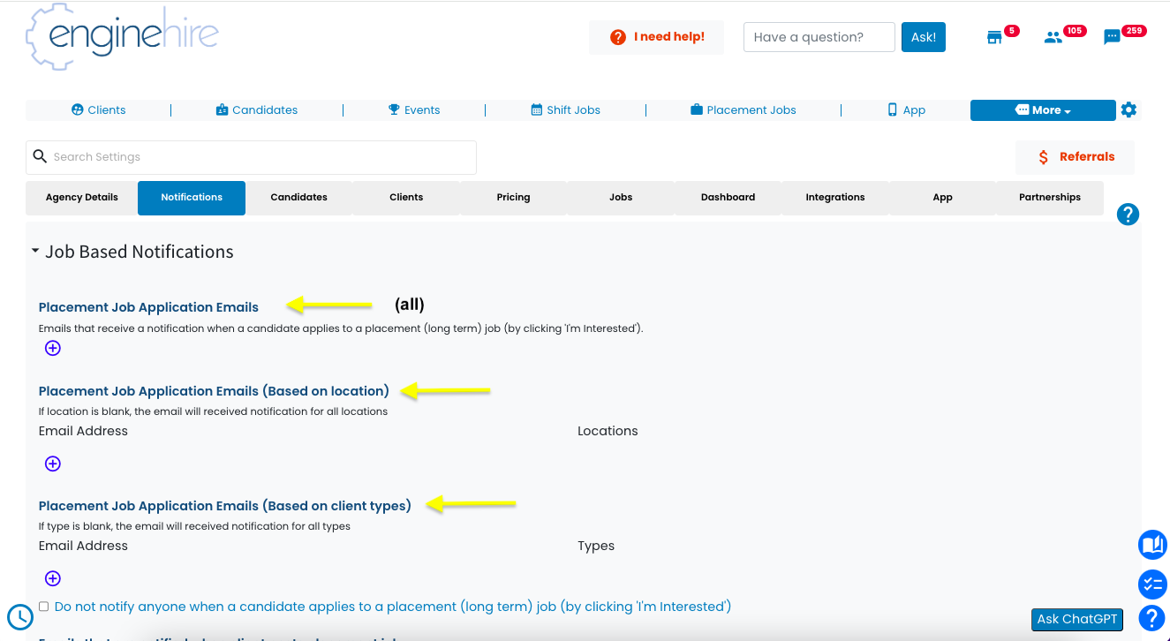Click the Ask! button
The image size is (1170, 641).
coord(924,37)
